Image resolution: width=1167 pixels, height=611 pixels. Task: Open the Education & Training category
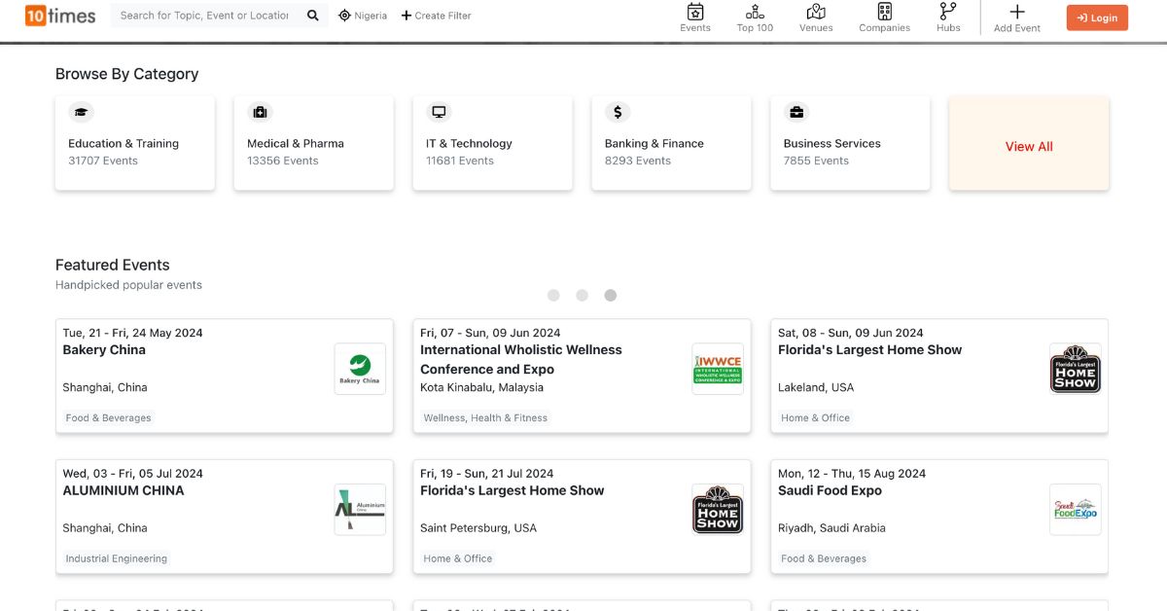(x=134, y=143)
